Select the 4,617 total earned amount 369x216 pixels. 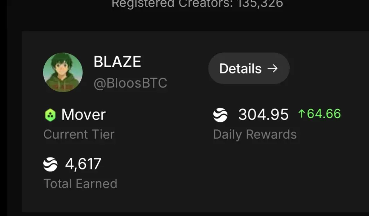click(x=83, y=164)
